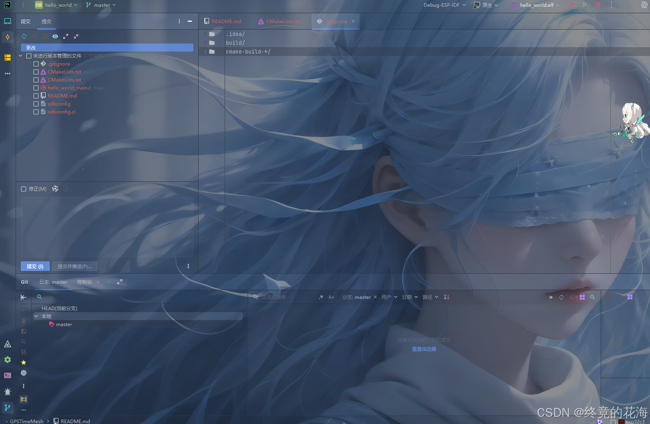Collapse the unversioned files tree node
The width and height of the screenshot is (650, 424).
(20, 56)
